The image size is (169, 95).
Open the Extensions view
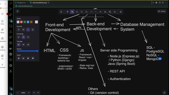(11, 20)
